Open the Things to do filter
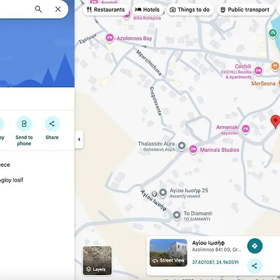 coord(190,10)
